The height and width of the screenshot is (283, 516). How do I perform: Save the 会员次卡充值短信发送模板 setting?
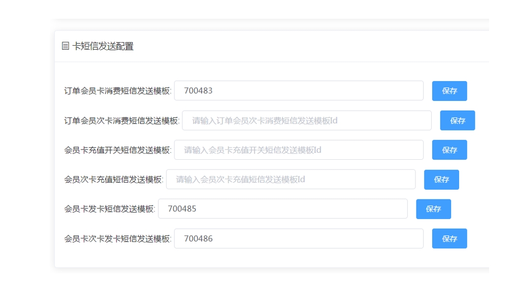click(x=441, y=180)
